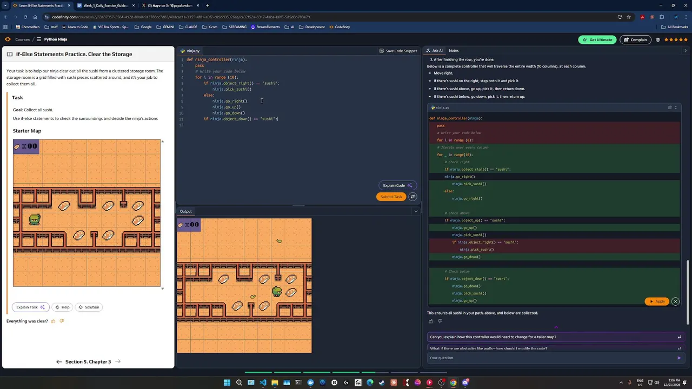Image resolution: width=692 pixels, height=389 pixels.
Task: Click the Submit Task button
Action: click(391, 197)
